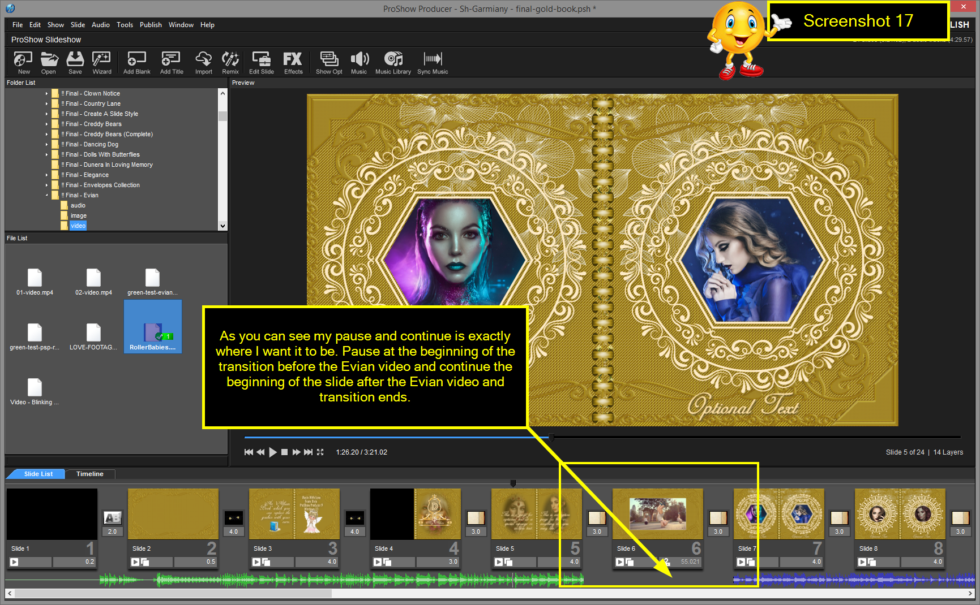Image resolution: width=980 pixels, height=605 pixels.
Task: Click the Add Title slide icon
Action: (171, 62)
